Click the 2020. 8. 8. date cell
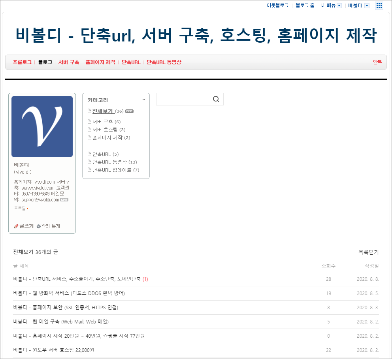 [x=368, y=279]
